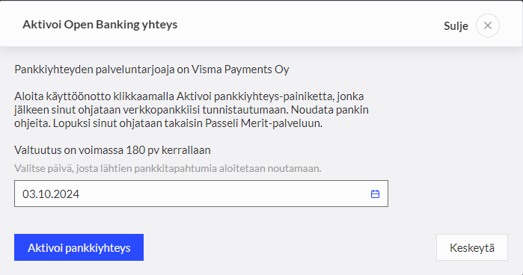
Task: Focus the 03.10.2024 date field
Action: click(201, 194)
